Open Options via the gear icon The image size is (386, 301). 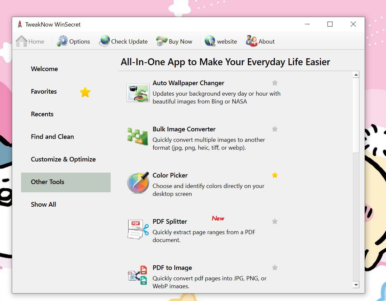tap(62, 41)
